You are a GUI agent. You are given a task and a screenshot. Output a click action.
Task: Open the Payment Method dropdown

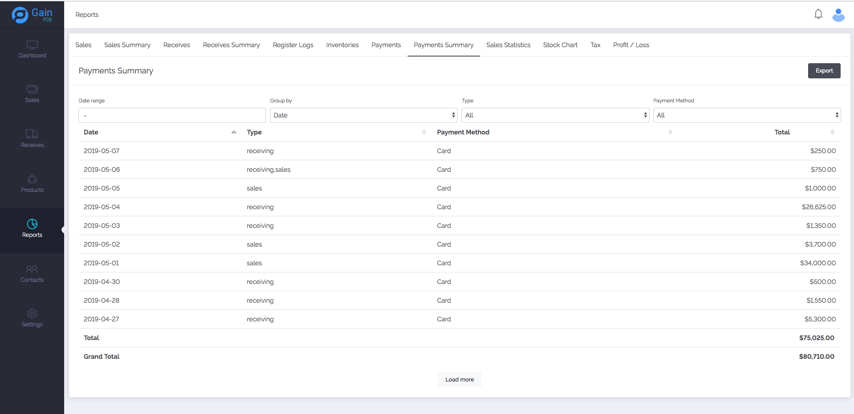pyautogui.click(x=747, y=115)
